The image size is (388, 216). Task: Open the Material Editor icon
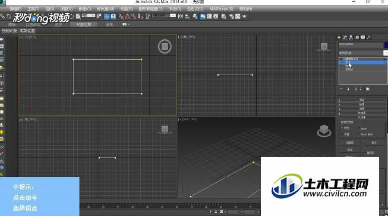(x=223, y=17)
